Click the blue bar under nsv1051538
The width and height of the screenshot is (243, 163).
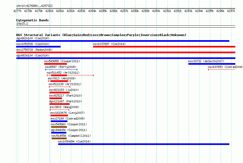[x=38, y=47]
